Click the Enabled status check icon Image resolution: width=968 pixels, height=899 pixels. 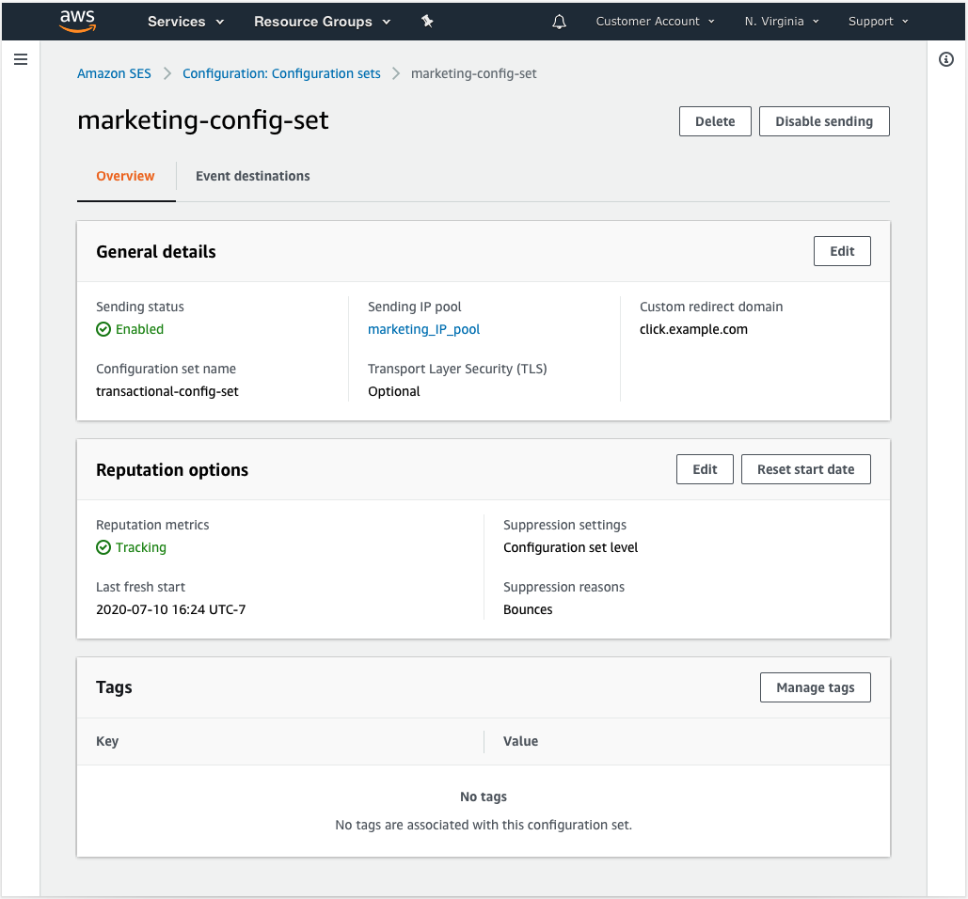[x=103, y=329]
